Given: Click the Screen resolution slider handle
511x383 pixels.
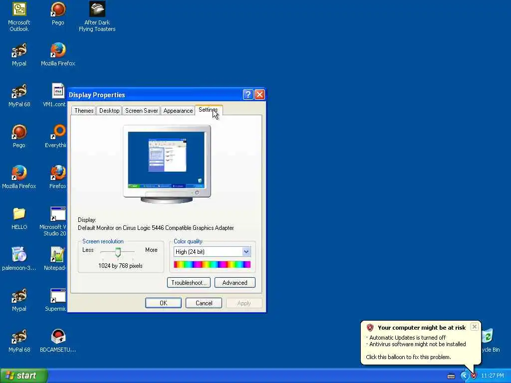Looking at the screenshot, I should [118, 252].
